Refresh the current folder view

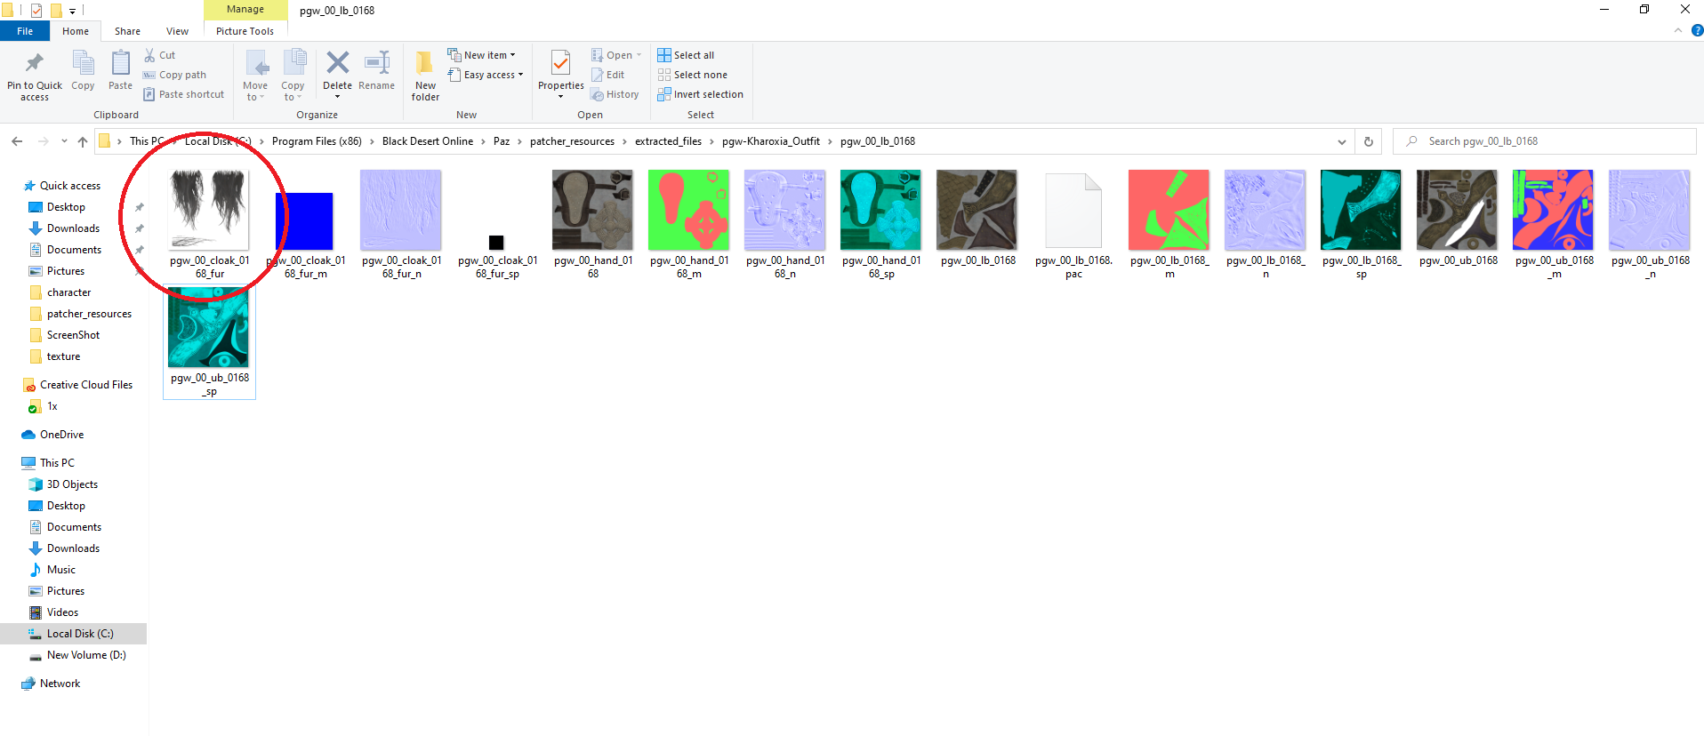[x=1368, y=141]
